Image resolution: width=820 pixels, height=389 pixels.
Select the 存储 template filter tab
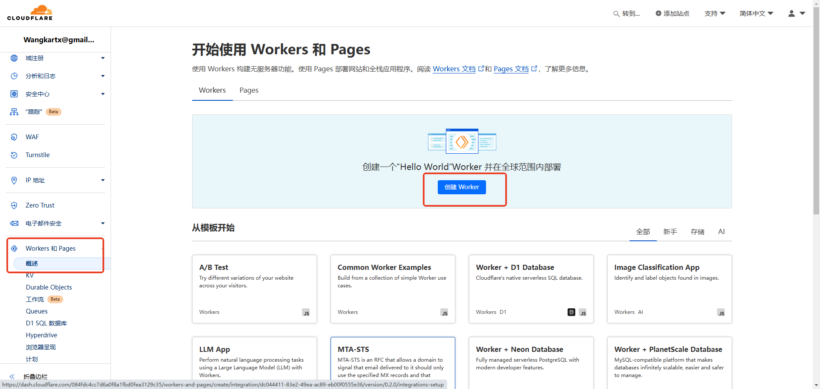click(x=697, y=231)
